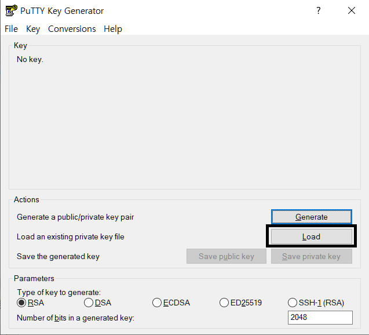This screenshot has height=335, width=369.
Task: Click the question mark help button
Action: point(319,10)
